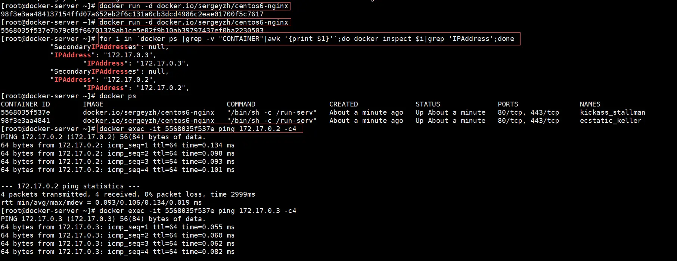Click /run-serv command in ecstatic_keller row
677x261 pixels.
tap(272, 121)
